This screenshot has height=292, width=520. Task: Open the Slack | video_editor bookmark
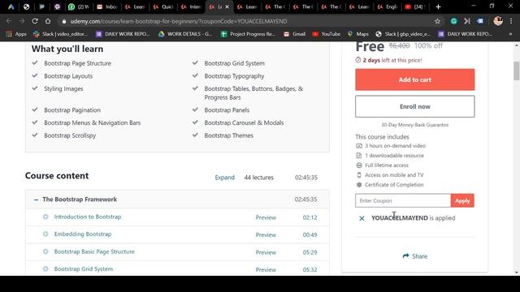point(60,34)
